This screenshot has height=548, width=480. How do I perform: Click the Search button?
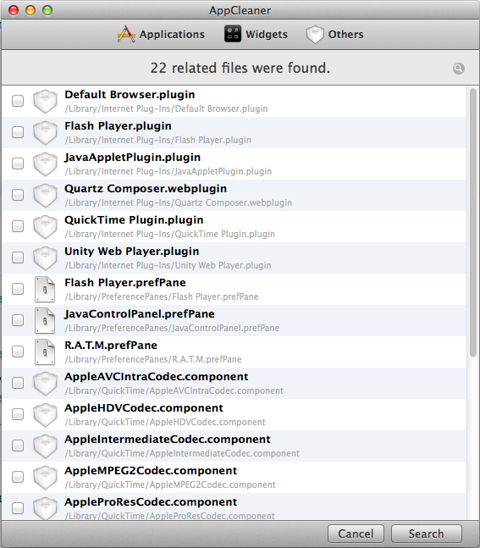click(426, 534)
